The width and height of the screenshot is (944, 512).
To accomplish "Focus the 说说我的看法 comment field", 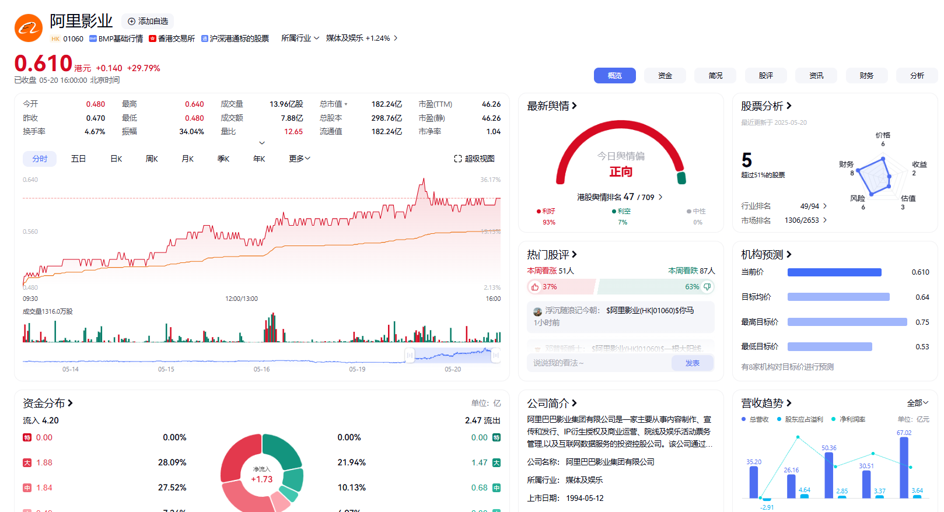I will tap(599, 363).
